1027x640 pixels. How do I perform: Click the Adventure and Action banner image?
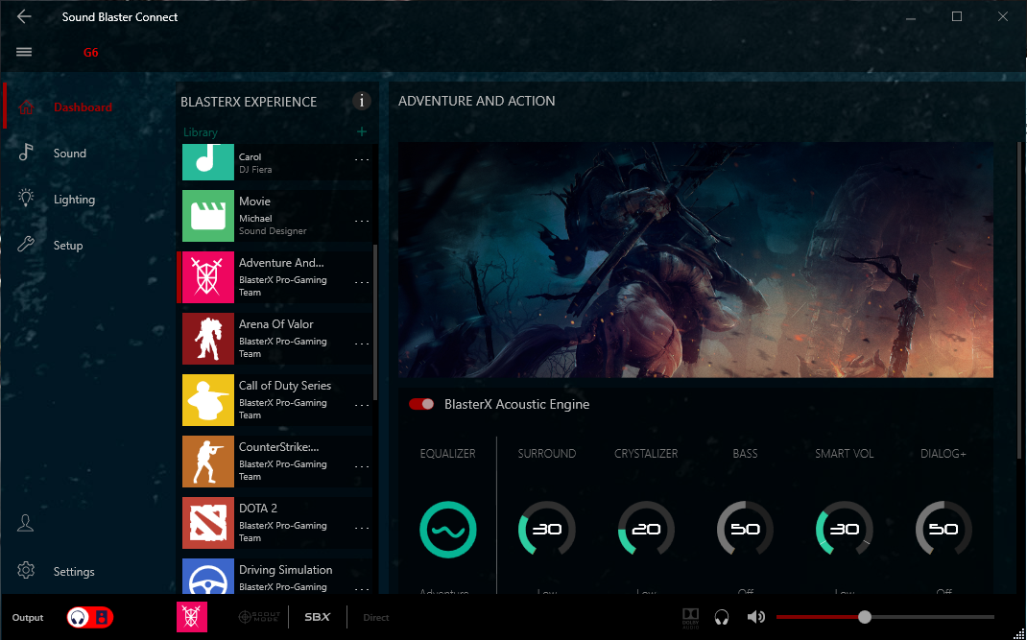pos(696,259)
